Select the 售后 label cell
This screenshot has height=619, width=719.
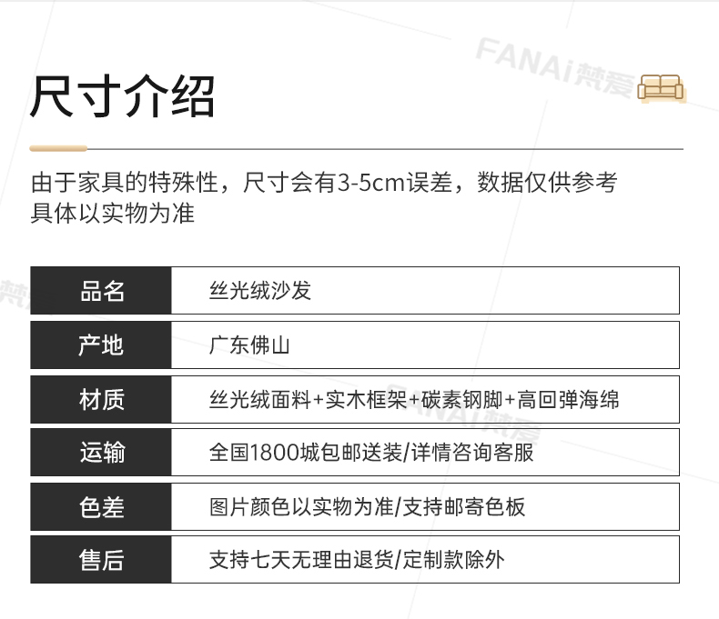pos(101,560)
